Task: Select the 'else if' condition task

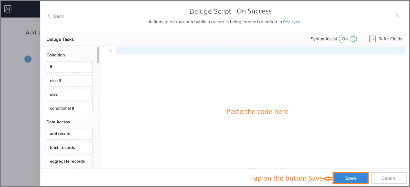Action: [69, 81]
